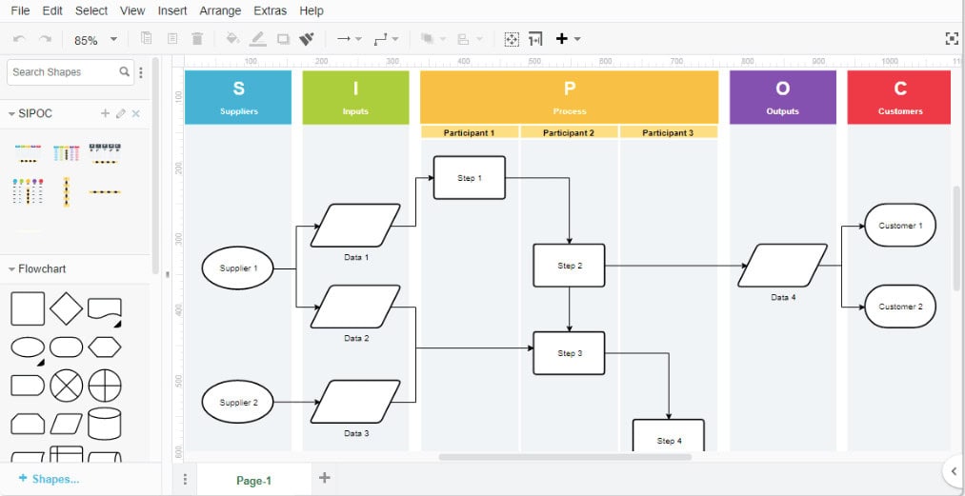Open dropdown arrow beside plus insert icon

[x=577, y=39]
